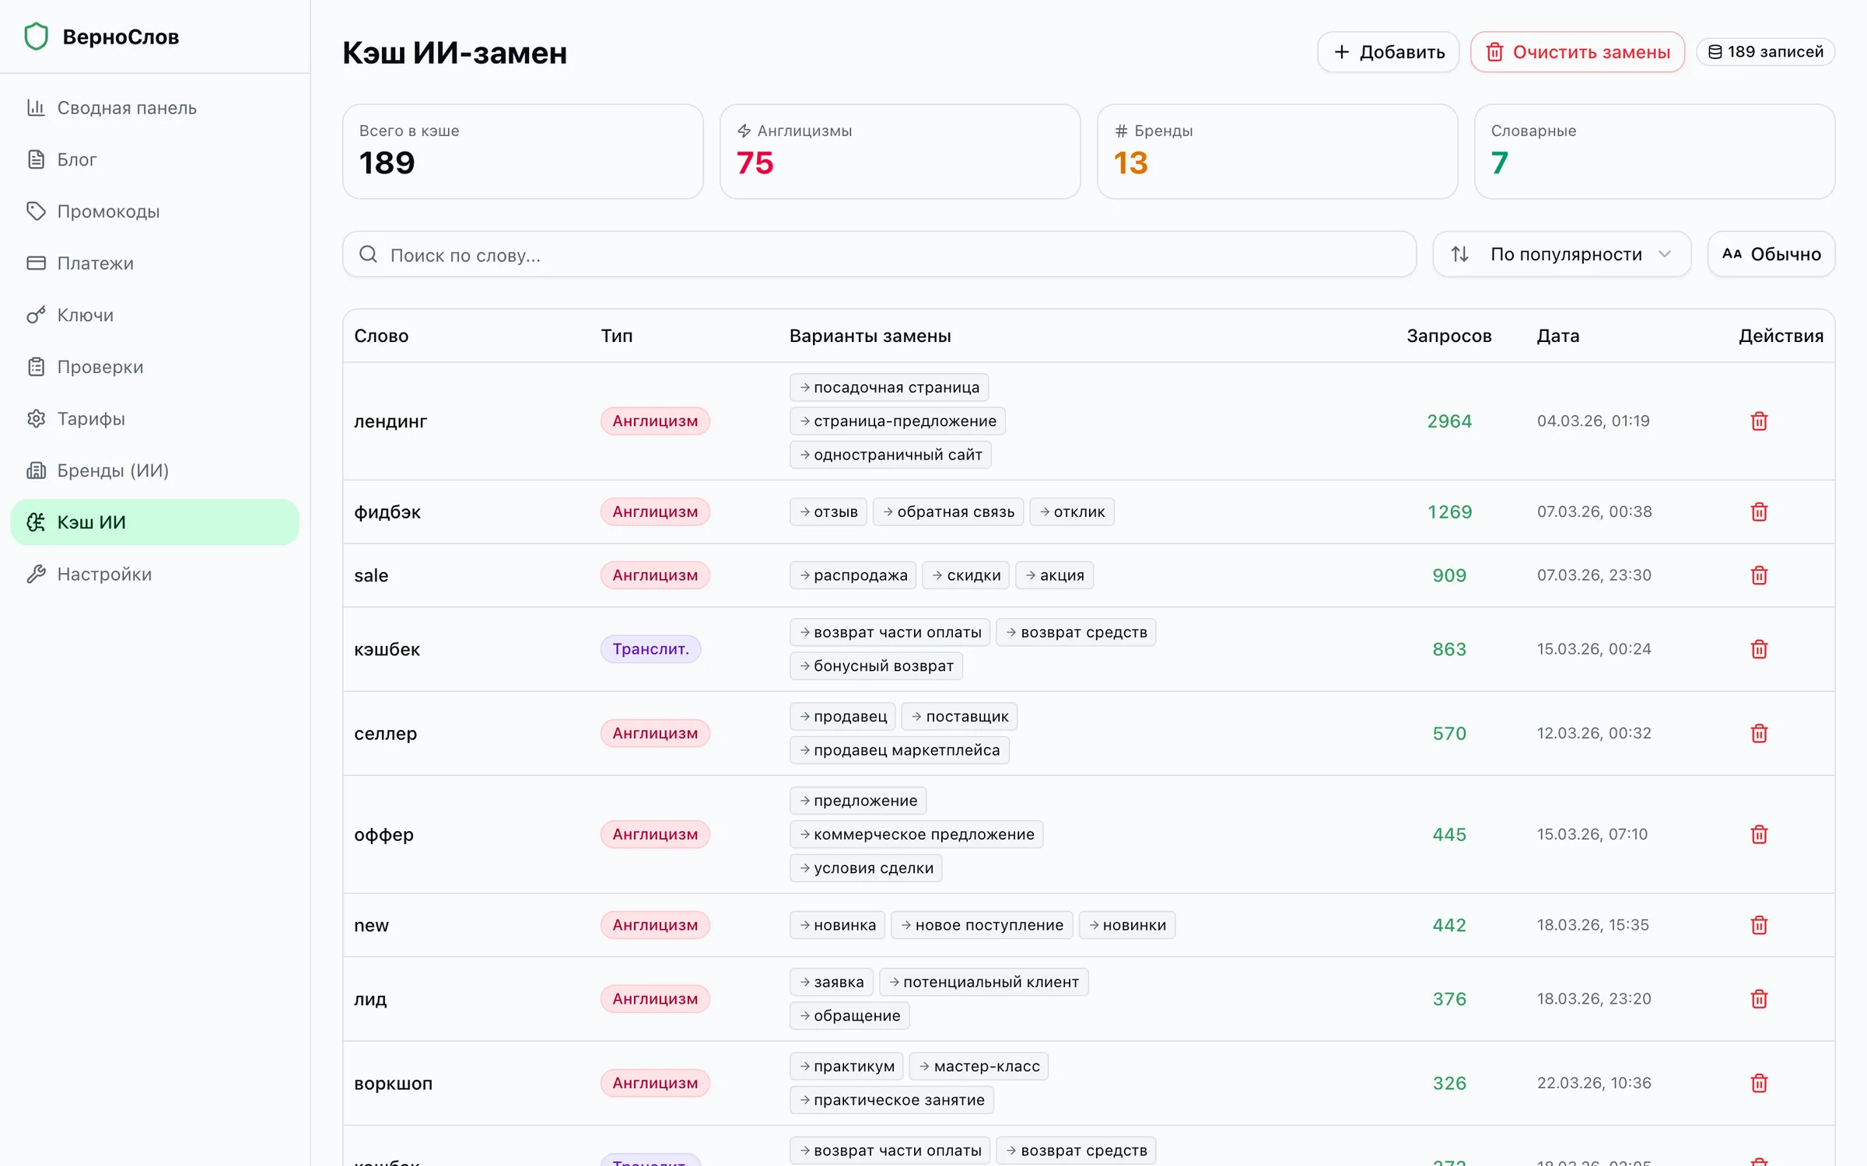Click the Словарные stat card
The image size is (1867, 1166).
coord(1655,152)
